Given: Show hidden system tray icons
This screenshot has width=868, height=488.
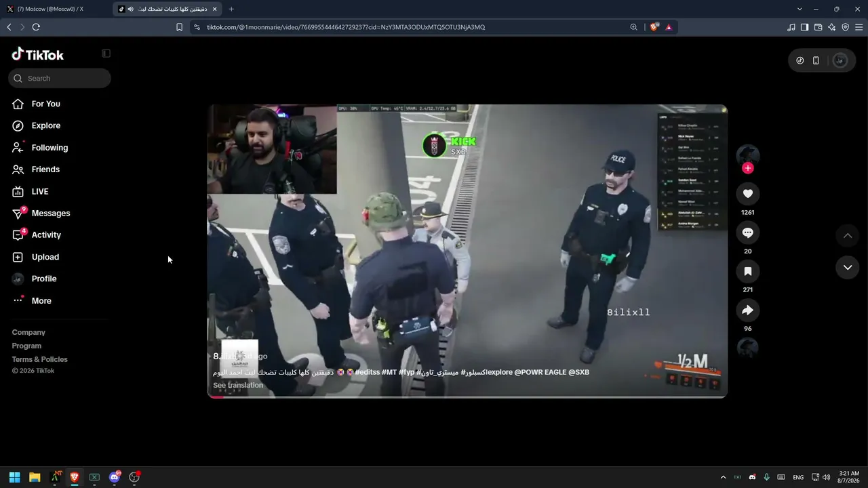Looking at the screenshot, I should (723, 477).
